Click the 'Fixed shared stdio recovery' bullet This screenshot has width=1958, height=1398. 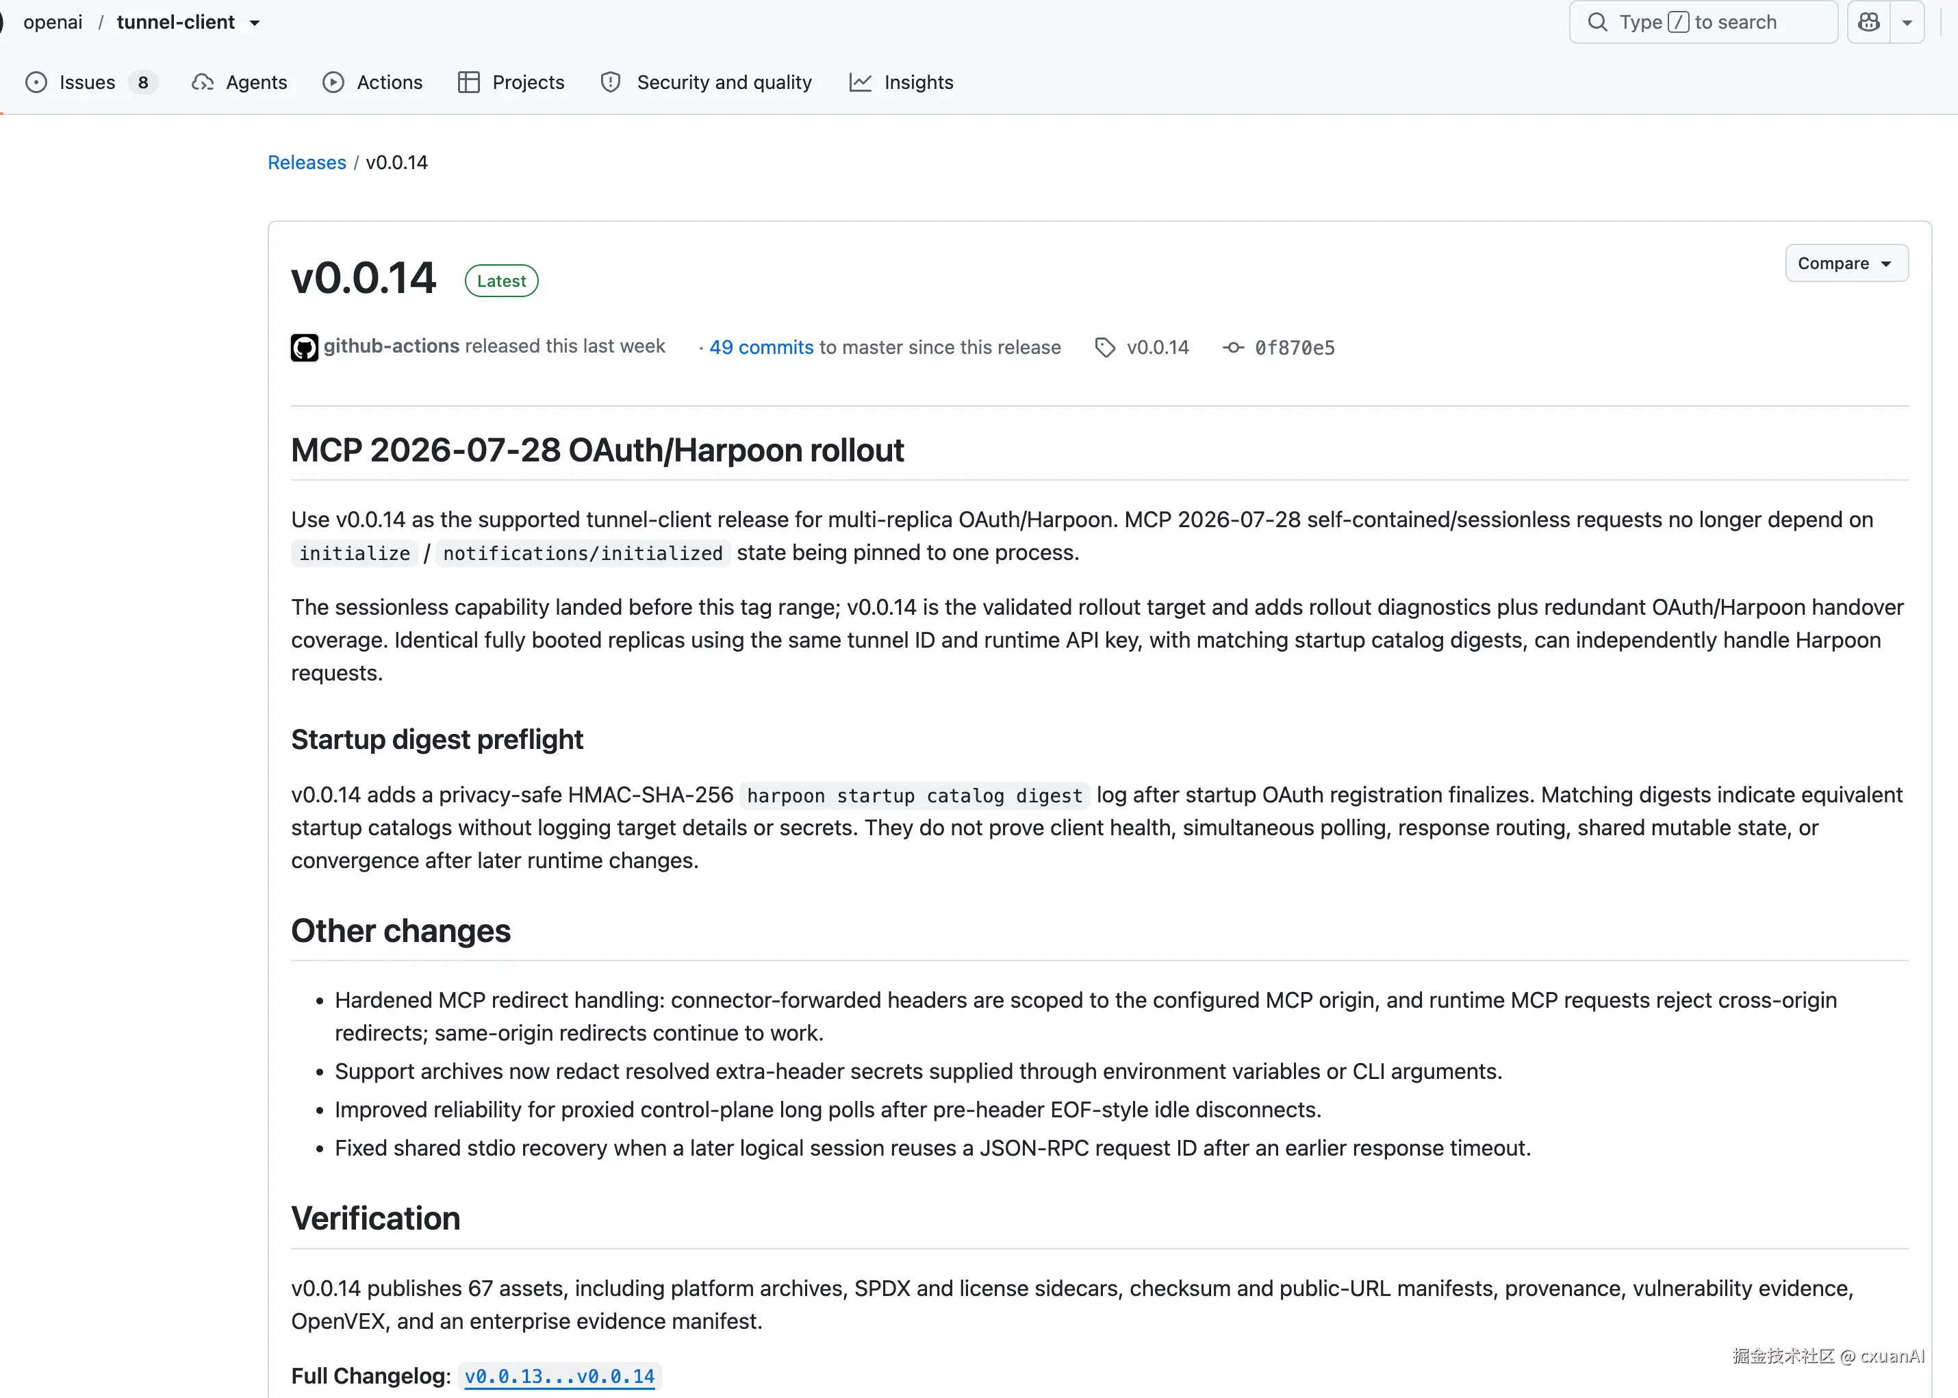pos(933,1148)
